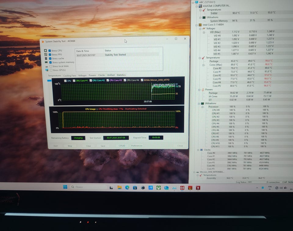The width and height of the screenshot is (293, 231).
Task: Switch to AIDA64 taskbar icon labeled 64
Action: coord(182,188)
